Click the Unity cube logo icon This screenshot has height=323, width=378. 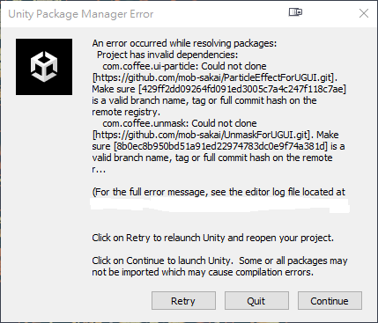pos(44,67)
